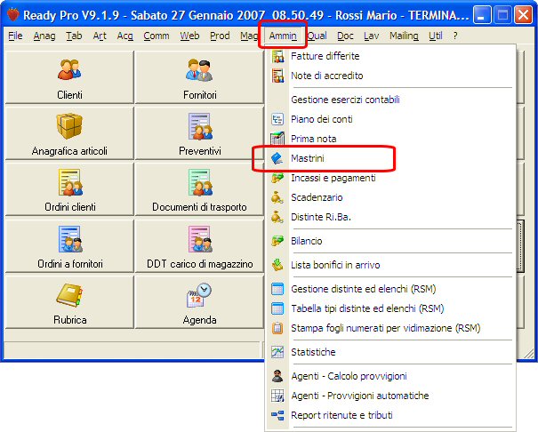Screen dimensions: 538x432
Task: Click the Bilancio icon
Action: click(277, 241)
